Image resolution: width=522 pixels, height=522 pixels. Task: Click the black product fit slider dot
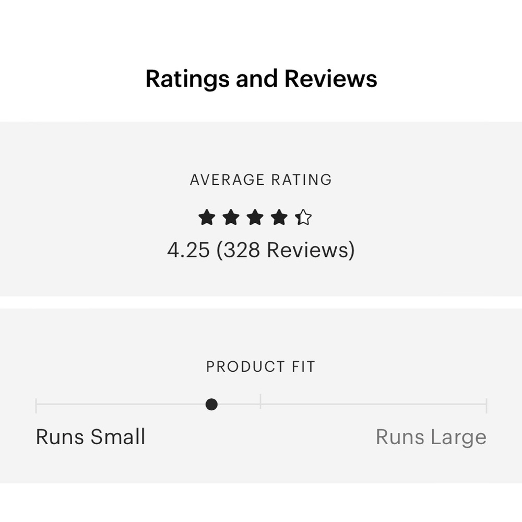[x=211, y=404]
